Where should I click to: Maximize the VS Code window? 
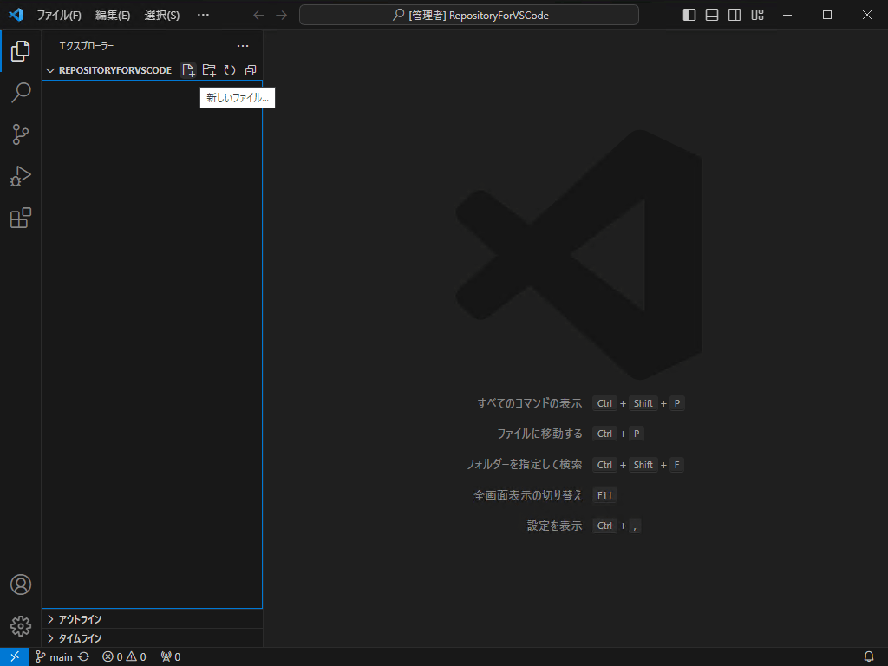(x=827, y=15)
